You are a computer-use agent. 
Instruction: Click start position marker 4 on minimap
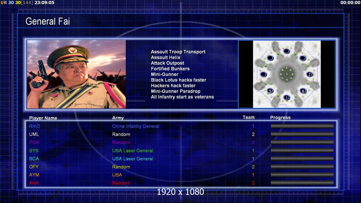pyautogui.click(x=303, y=91)
